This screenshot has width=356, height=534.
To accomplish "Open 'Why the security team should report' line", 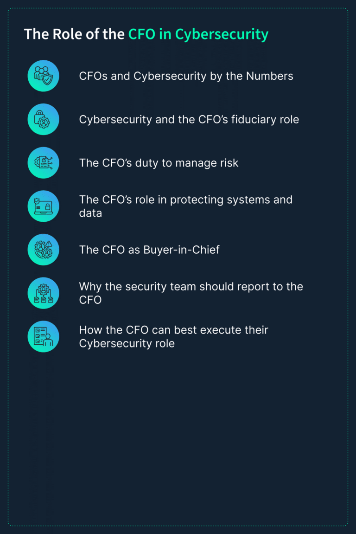I will click(x=191, y=286).
